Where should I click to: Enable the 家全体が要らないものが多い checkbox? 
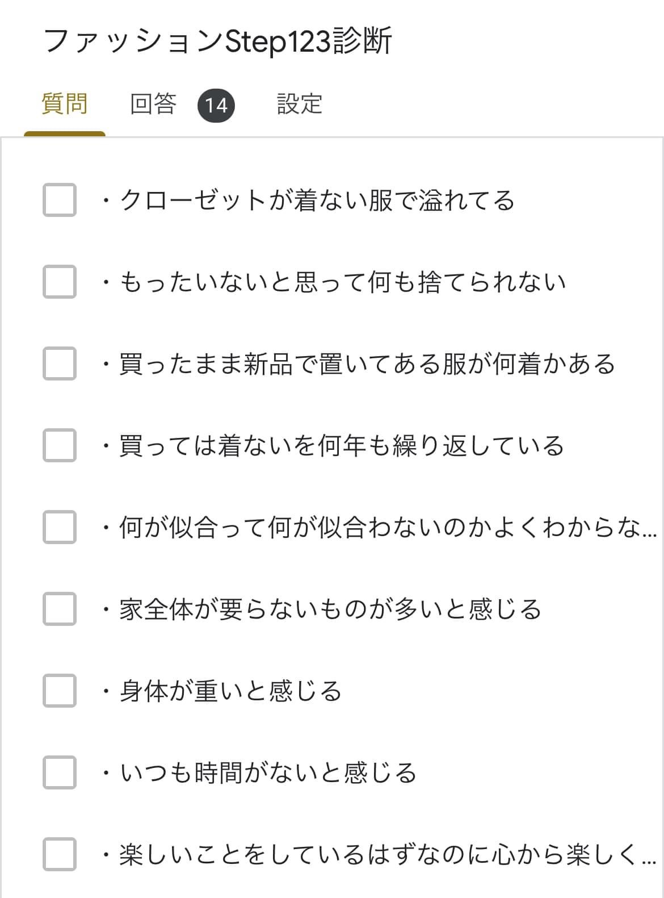click(60, 609)
